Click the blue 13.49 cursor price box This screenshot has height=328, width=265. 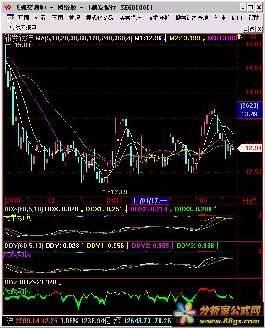[x=249, y=110]
